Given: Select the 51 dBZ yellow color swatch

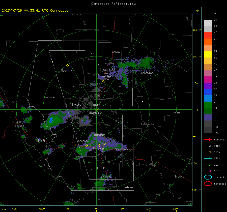Looking at the screenshot, I should [x=208, y=54].
